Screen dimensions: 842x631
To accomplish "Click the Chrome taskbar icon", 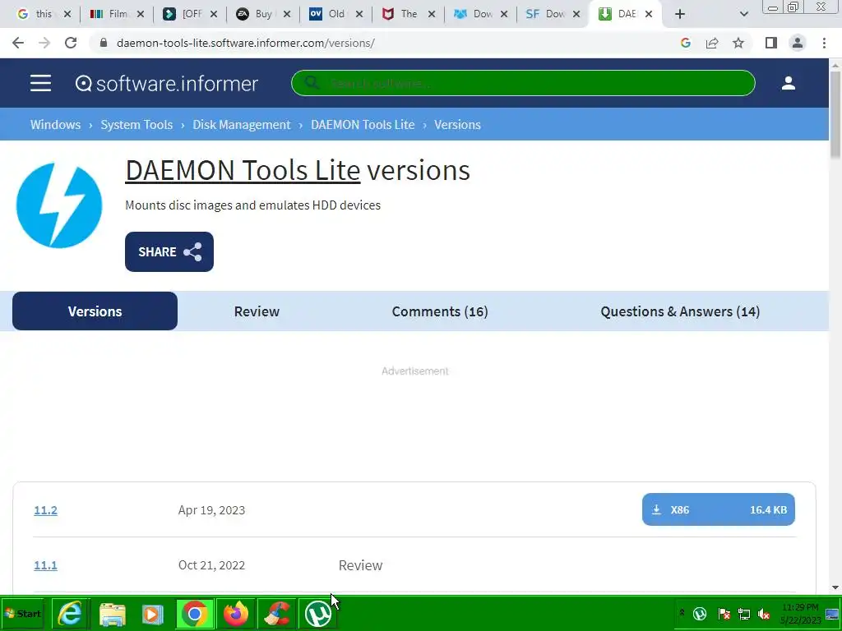I will tap(194, 613).
